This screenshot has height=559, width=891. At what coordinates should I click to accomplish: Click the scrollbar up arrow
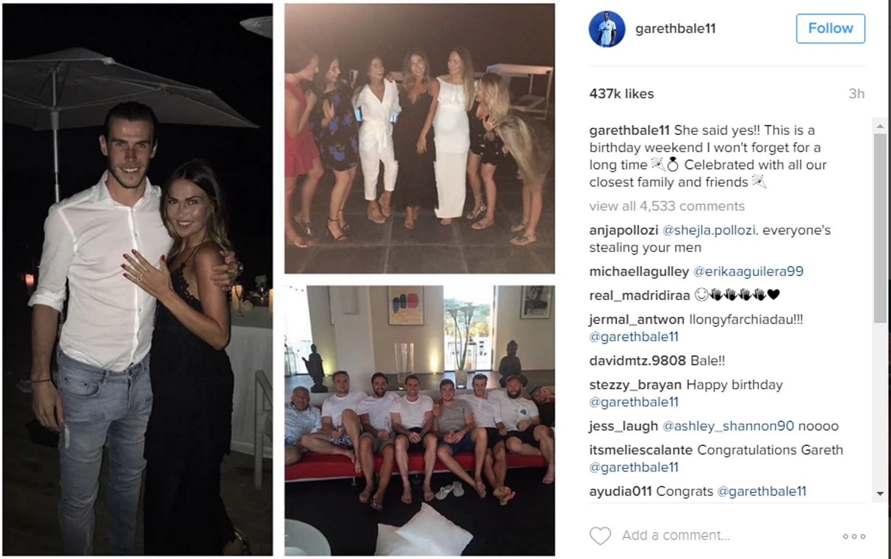[880, 126]
